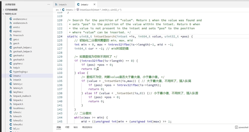This screenshot has height=132, width=249.
Task: Open the third bottom panel tab
Action: (x=76, y=127)
